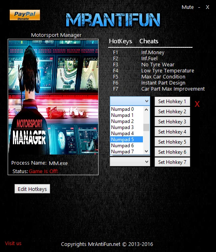Click Set Hohkey 5 button
The width and height of the screenshot is (216, 252).
(x=172, y=142)
